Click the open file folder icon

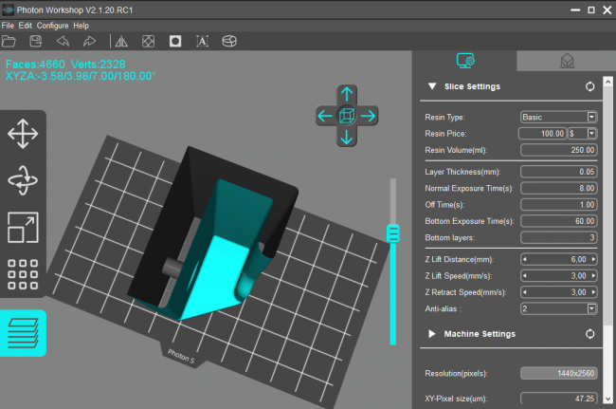tap(9, 42)
